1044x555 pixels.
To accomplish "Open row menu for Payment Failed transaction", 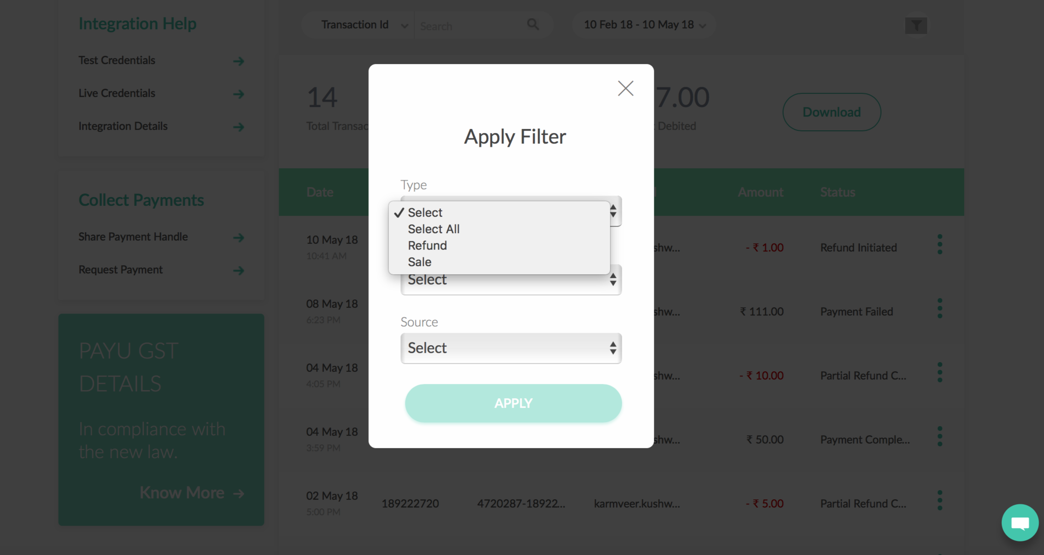I will click(940, 309).
